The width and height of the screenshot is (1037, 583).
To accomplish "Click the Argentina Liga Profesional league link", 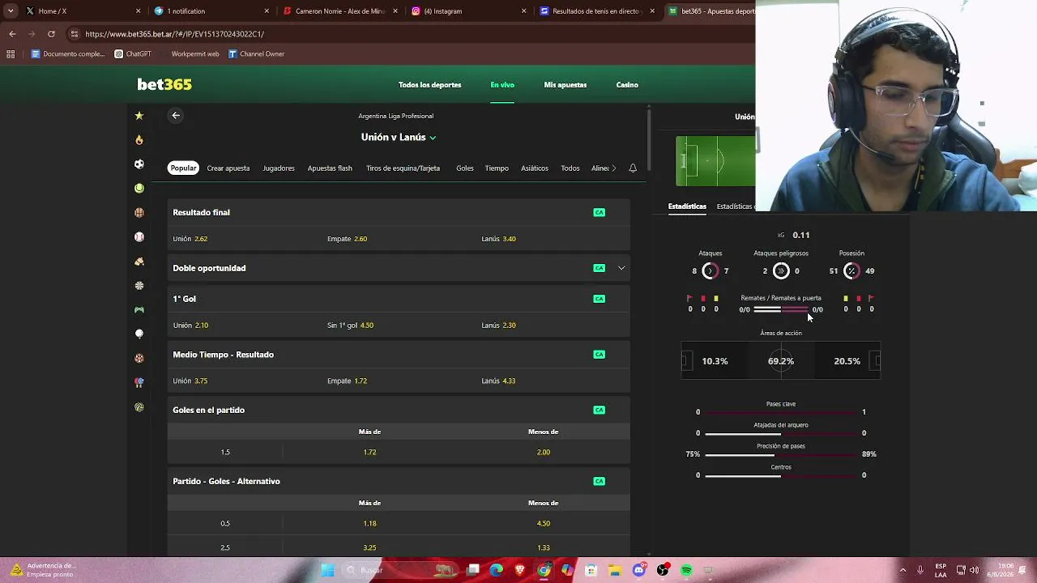I will click(396, 116).
